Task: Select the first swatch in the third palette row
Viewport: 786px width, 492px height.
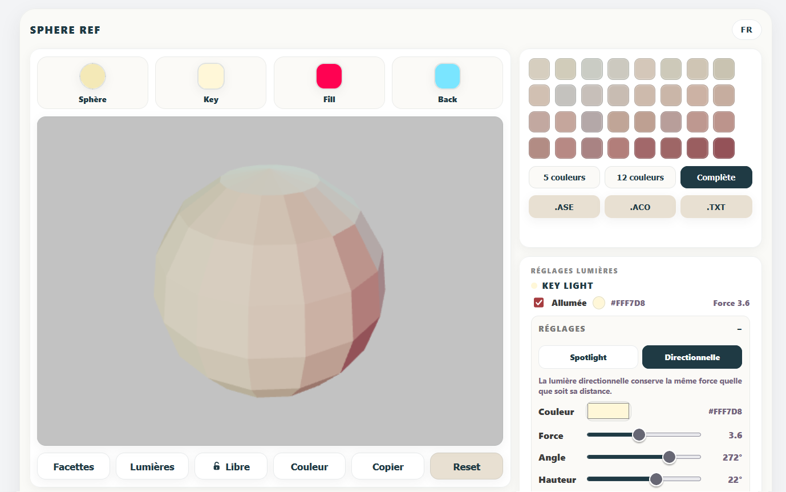Action: (539, 122)
